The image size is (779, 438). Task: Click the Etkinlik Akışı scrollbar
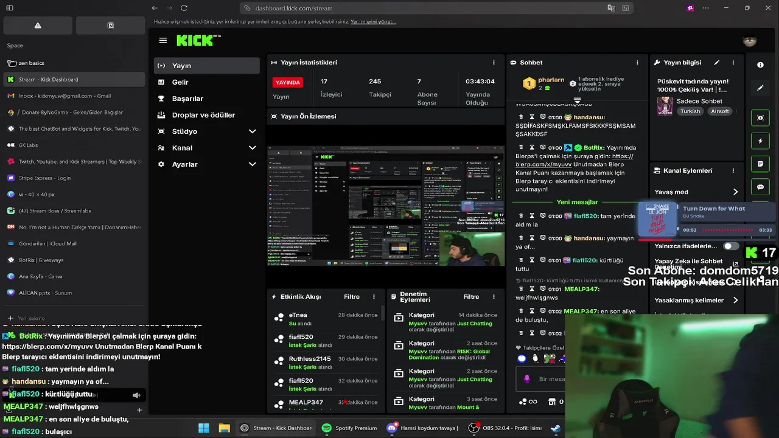coord(382,313)
